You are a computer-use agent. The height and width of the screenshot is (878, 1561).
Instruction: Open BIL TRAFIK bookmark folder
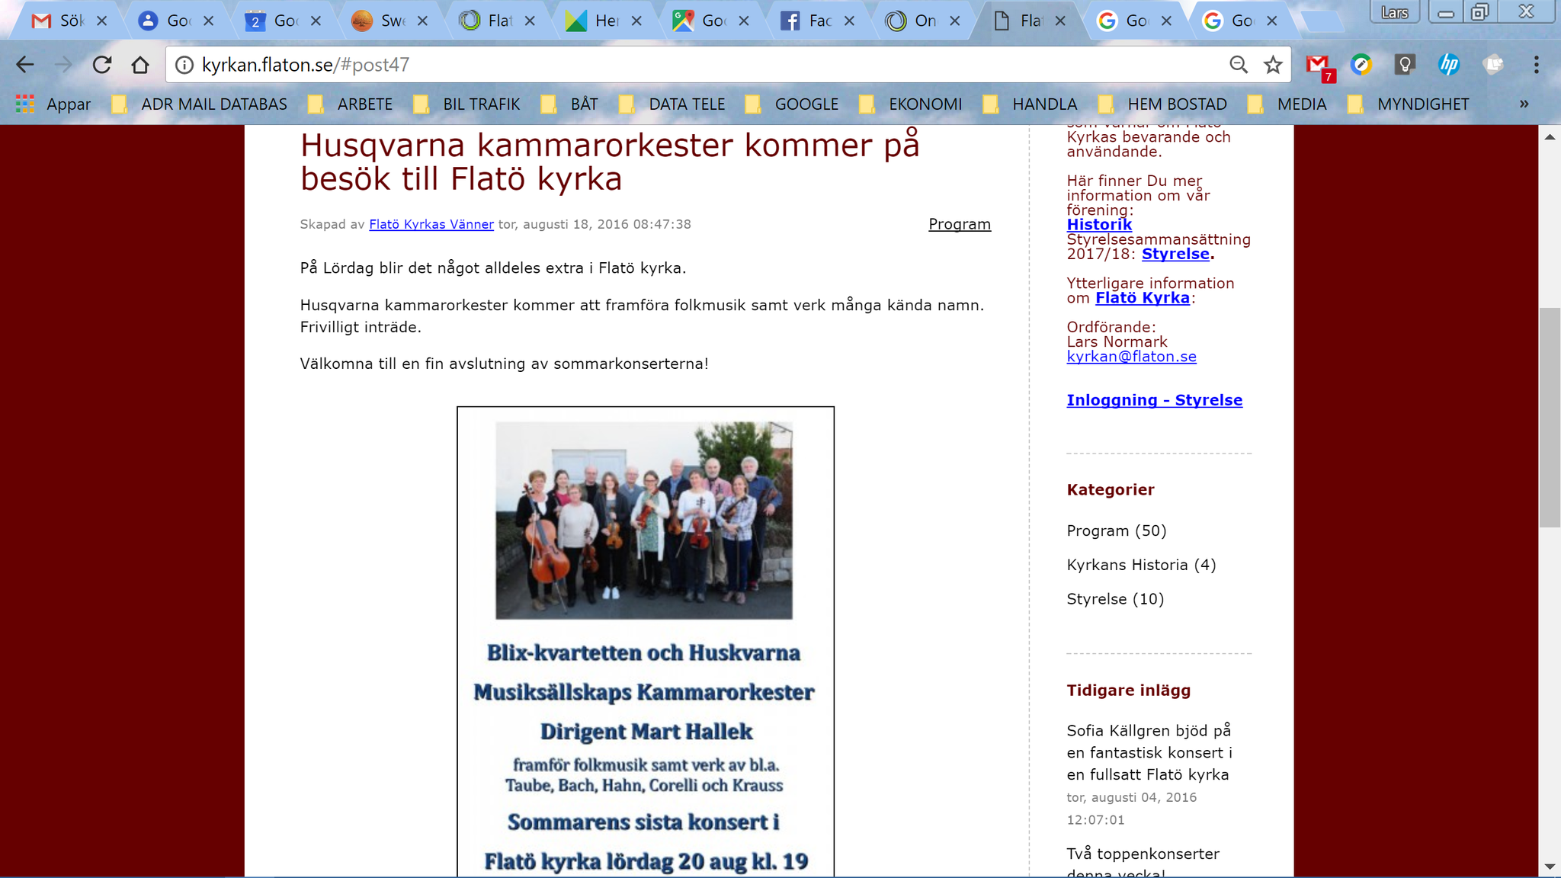coord(467,104)
